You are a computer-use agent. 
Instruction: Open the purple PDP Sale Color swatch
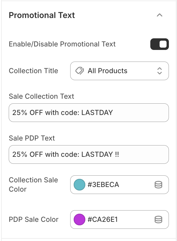(x=80, y=220)
